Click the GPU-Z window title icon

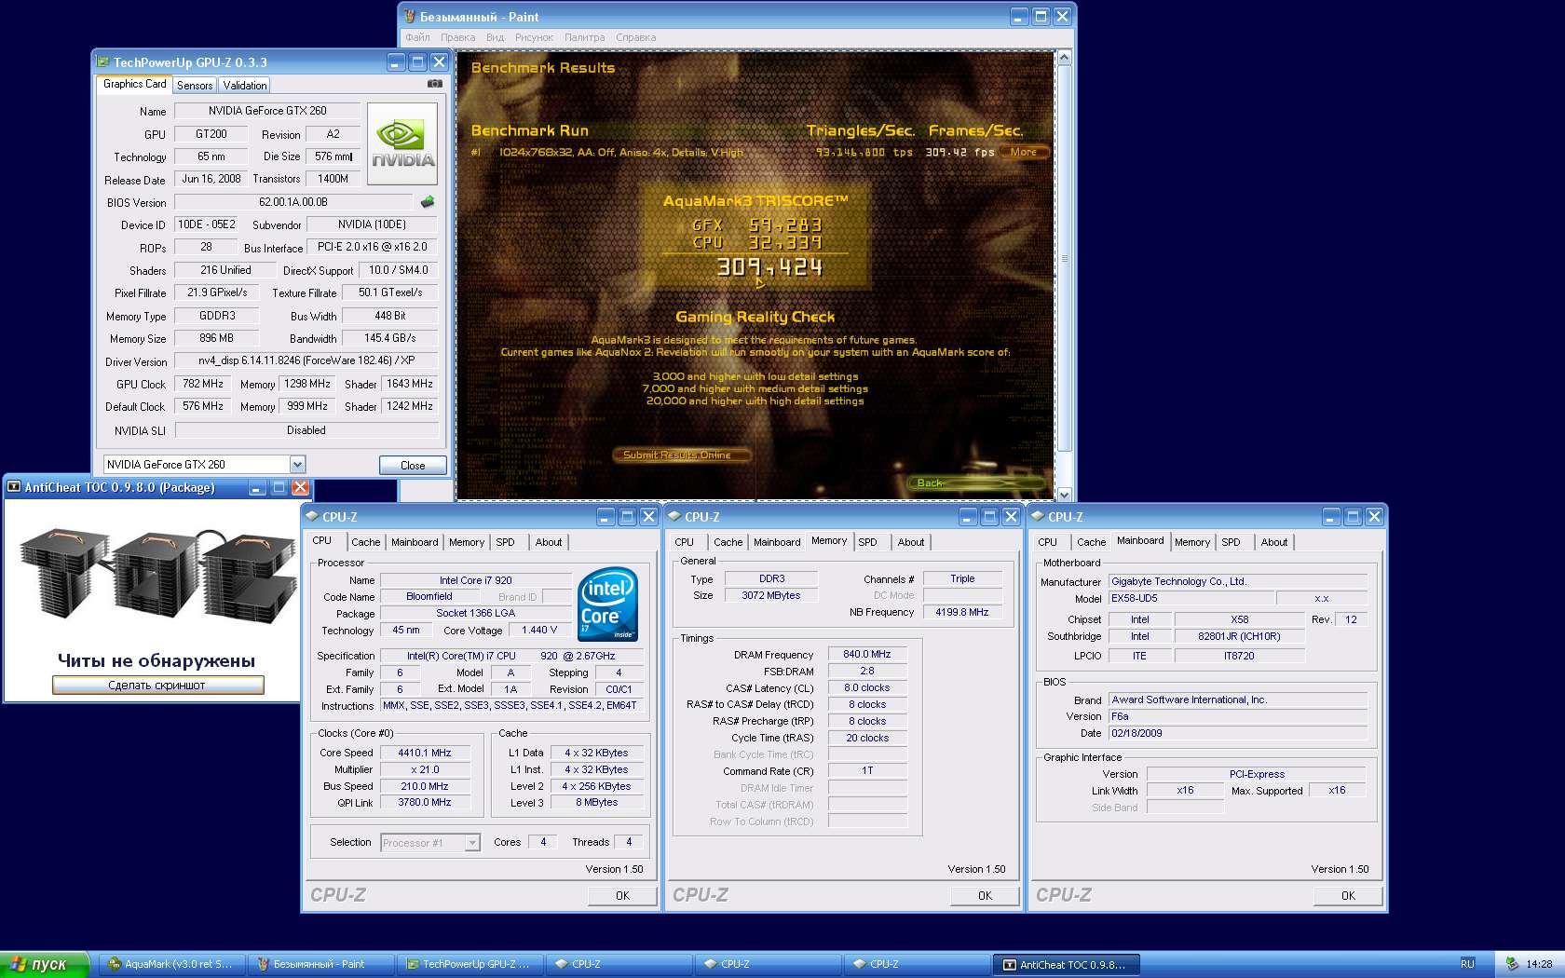coord(102,62)
